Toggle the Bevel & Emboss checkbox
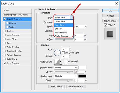Image resolution: width=120 pixels, height=93 pixels. pyautogui.click(x=5, y=19)
